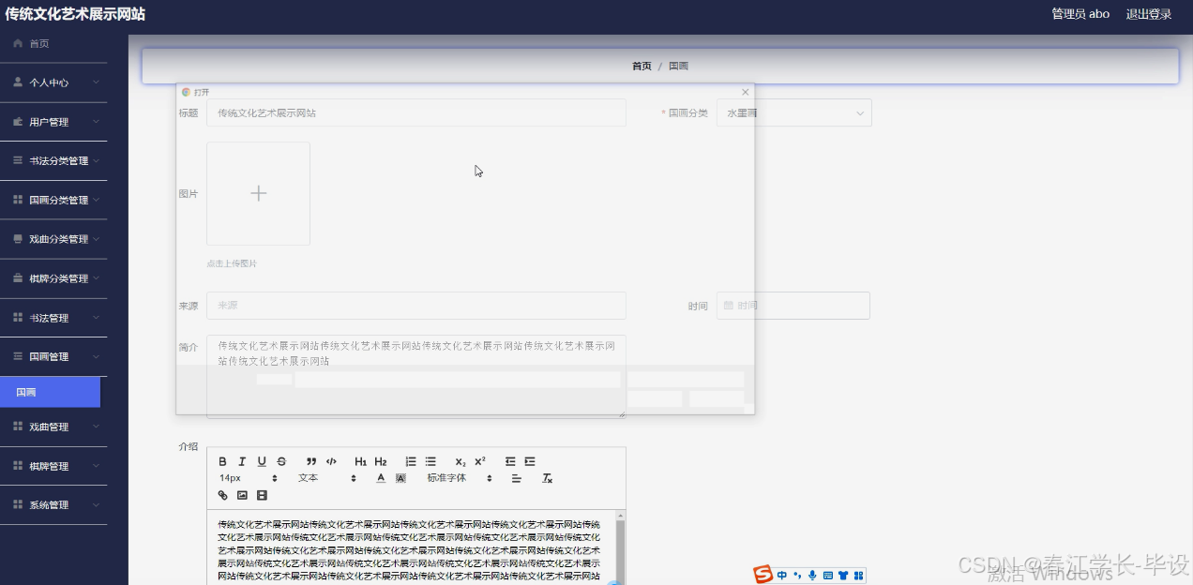Create a numbered list in the editor
1193x585 pixels.
411,461
